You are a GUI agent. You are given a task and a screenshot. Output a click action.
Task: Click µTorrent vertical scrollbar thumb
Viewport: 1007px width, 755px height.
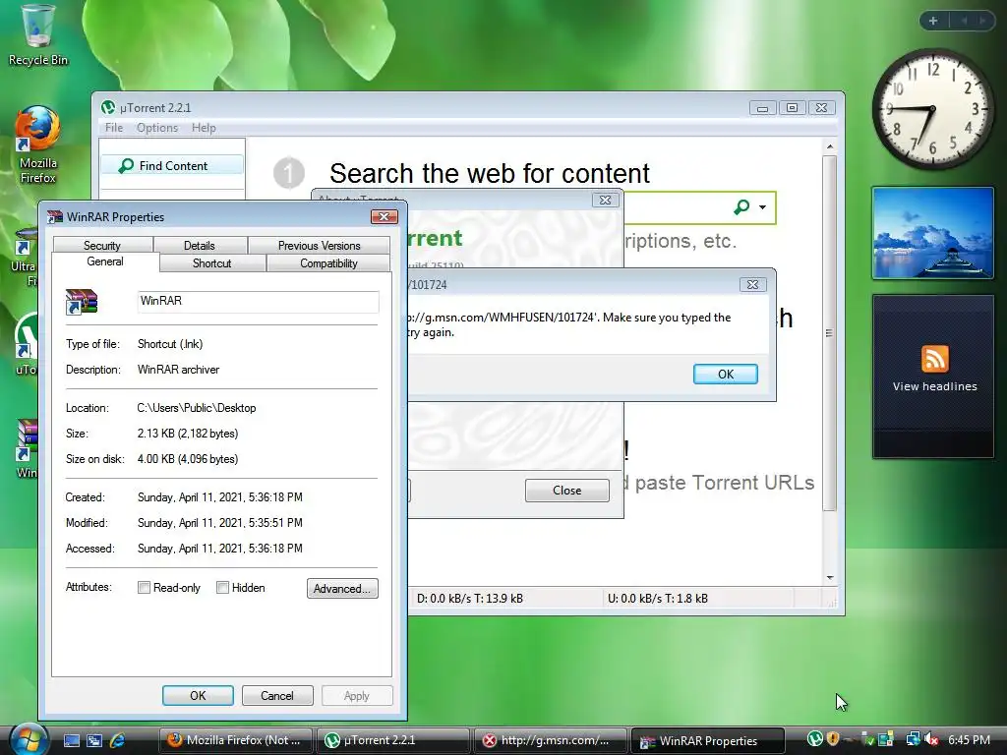pos(829,332)
